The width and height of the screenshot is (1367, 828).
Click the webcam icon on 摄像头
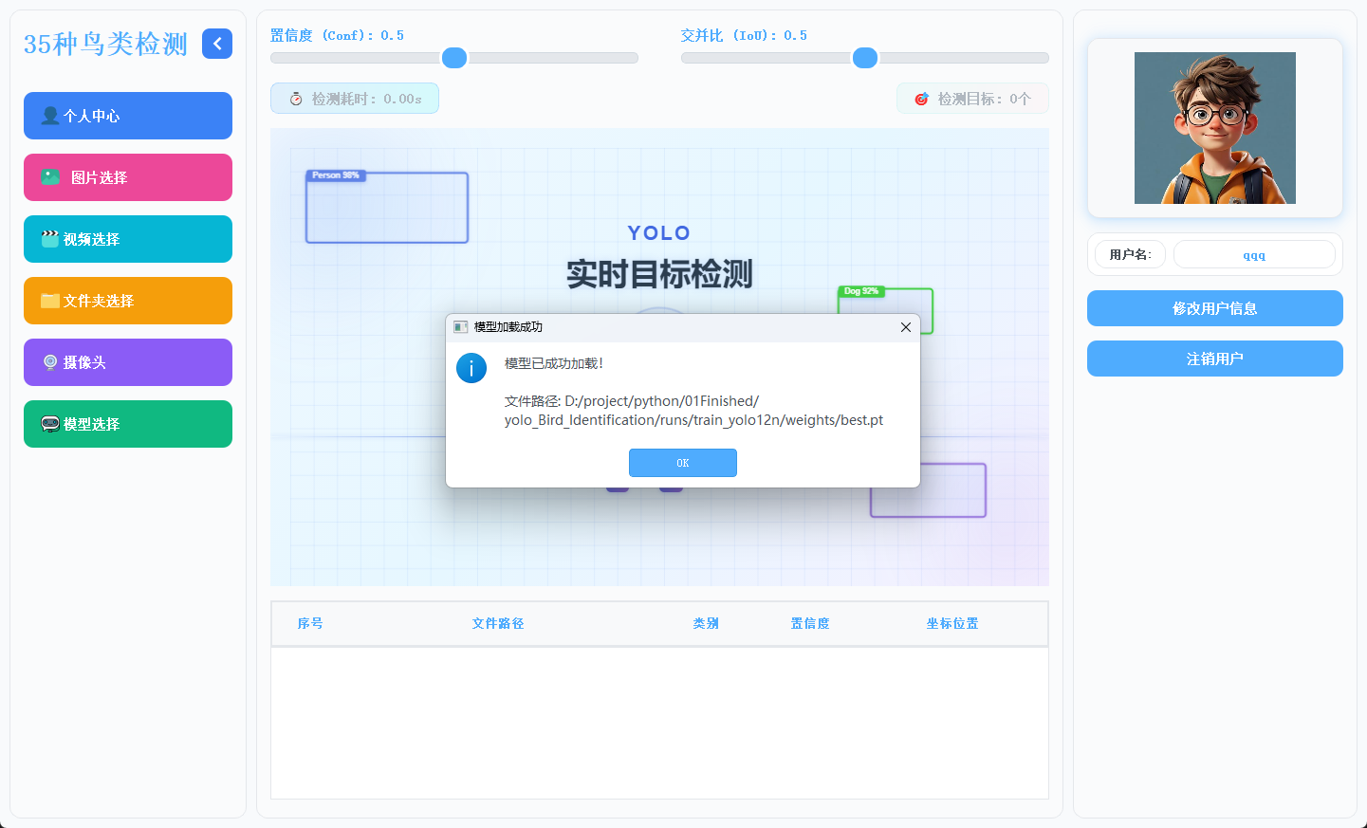click(50, 362)
